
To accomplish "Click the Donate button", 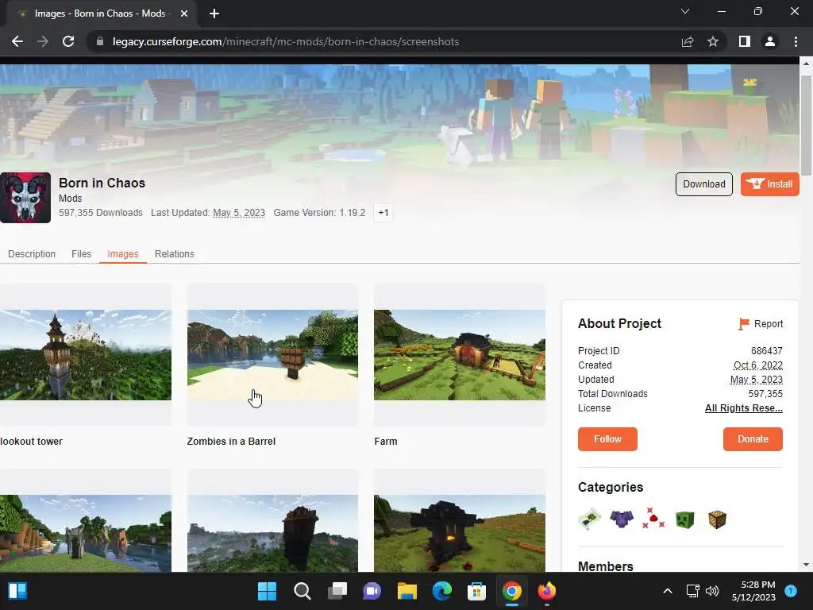I will click(x=753, y=439).
